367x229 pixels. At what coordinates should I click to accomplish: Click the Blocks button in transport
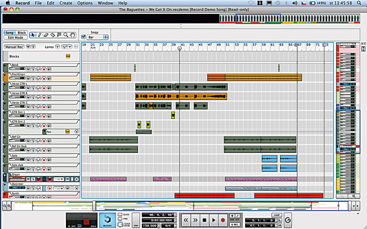107,220
